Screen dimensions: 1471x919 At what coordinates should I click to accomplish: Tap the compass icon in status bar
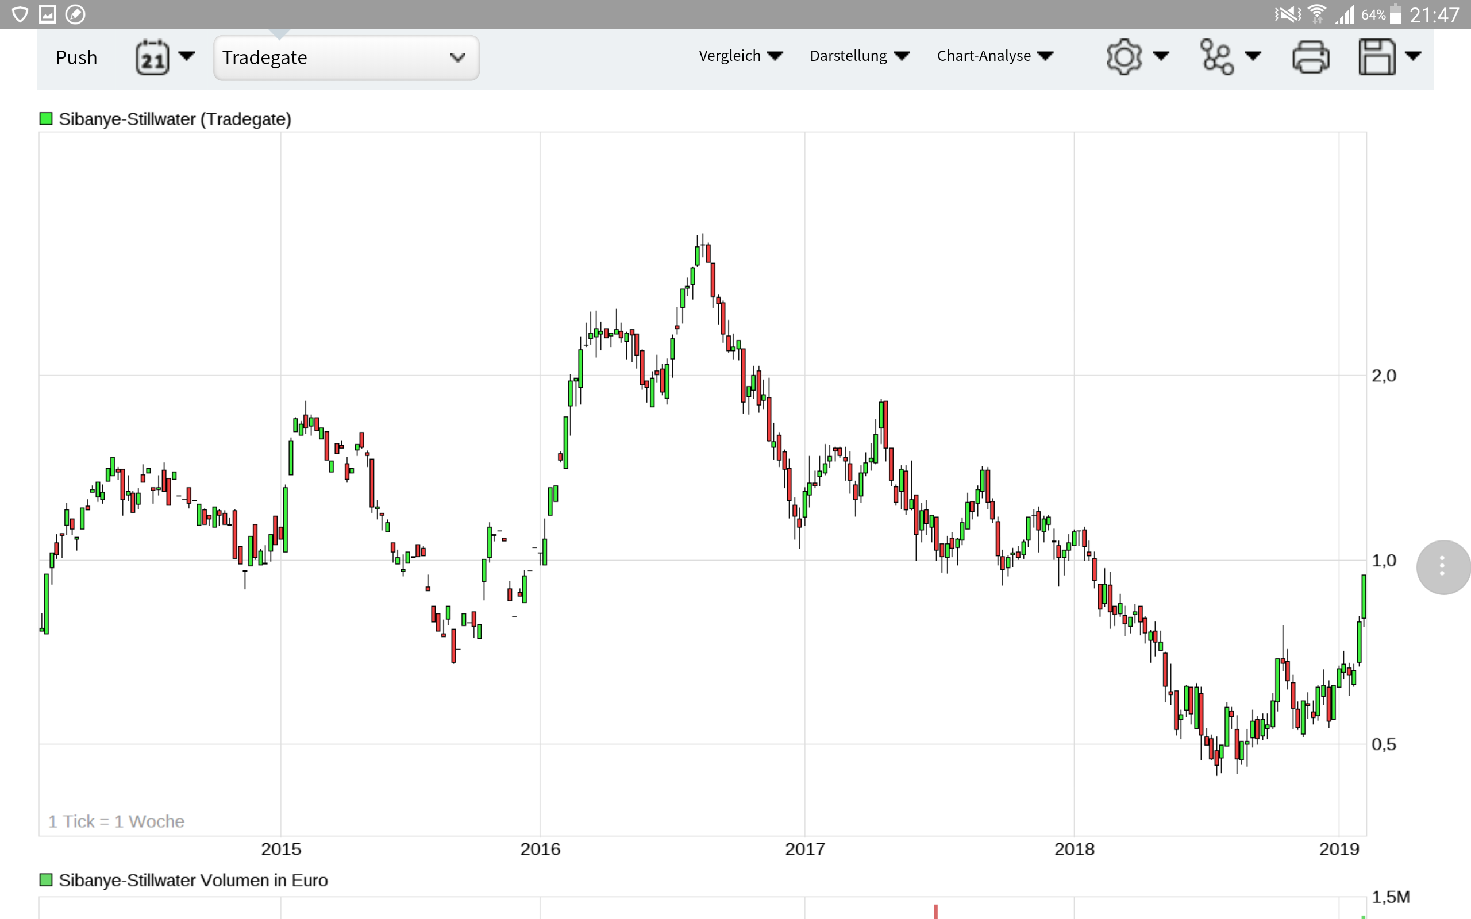click(x=75, y=14)
